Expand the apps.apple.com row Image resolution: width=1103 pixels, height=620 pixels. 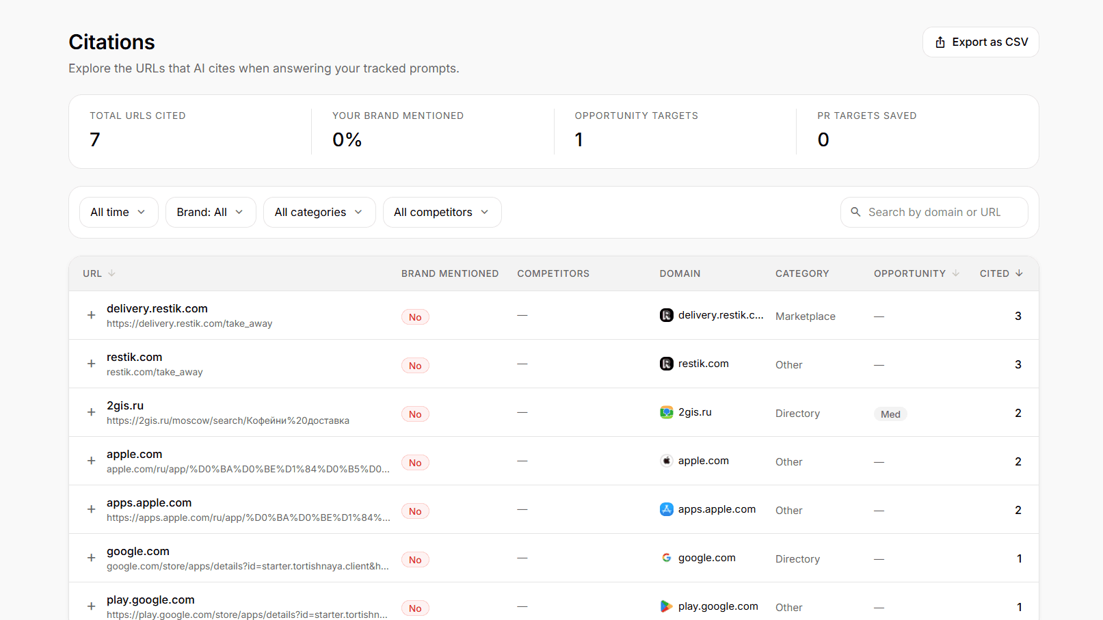(x=91, y=509)
